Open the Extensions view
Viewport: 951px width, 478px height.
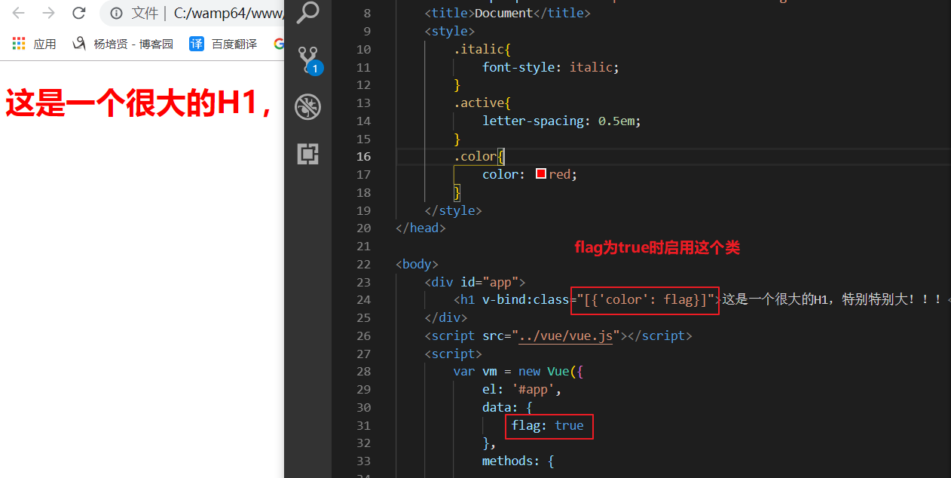click(307, 154)
